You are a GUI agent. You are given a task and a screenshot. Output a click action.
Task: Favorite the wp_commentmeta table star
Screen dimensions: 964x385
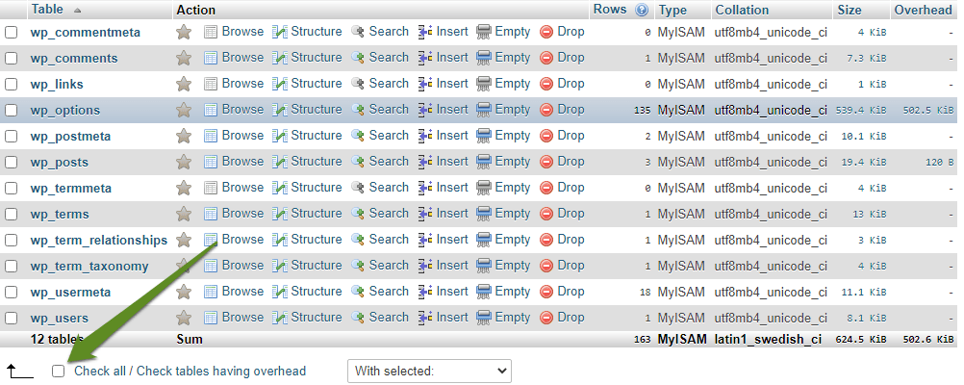point(183,32)
